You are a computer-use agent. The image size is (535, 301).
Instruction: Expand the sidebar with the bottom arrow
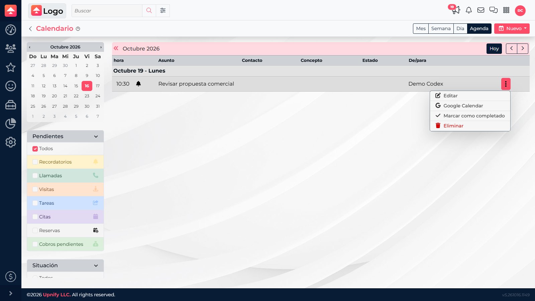point(11,293)
